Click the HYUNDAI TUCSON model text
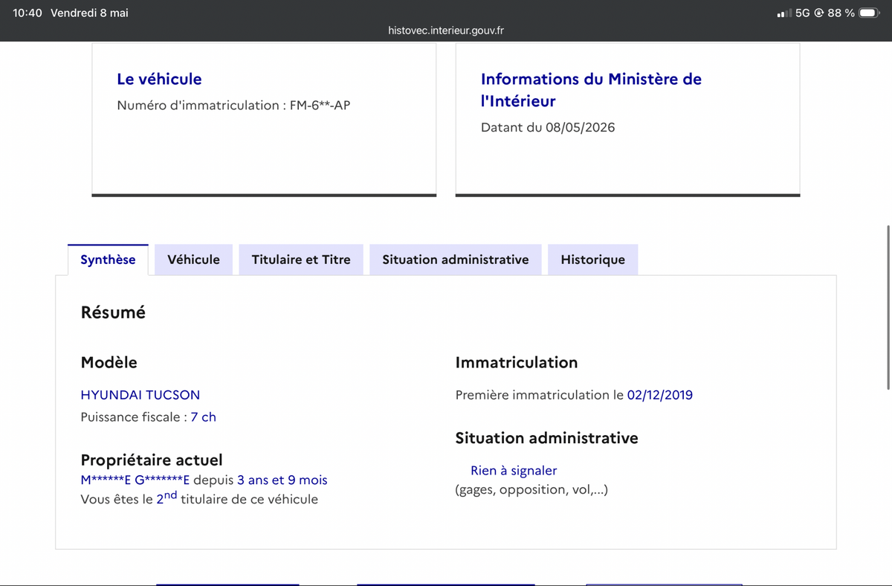Screen dimensions: 892x586 (x=140, y=395)
